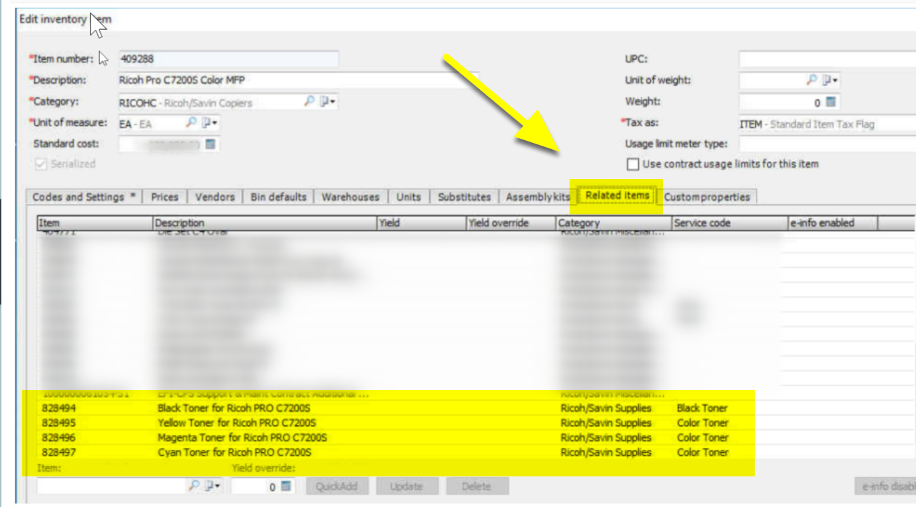
Task: Sort by the Description column header
Action: [x=265, y=223]
